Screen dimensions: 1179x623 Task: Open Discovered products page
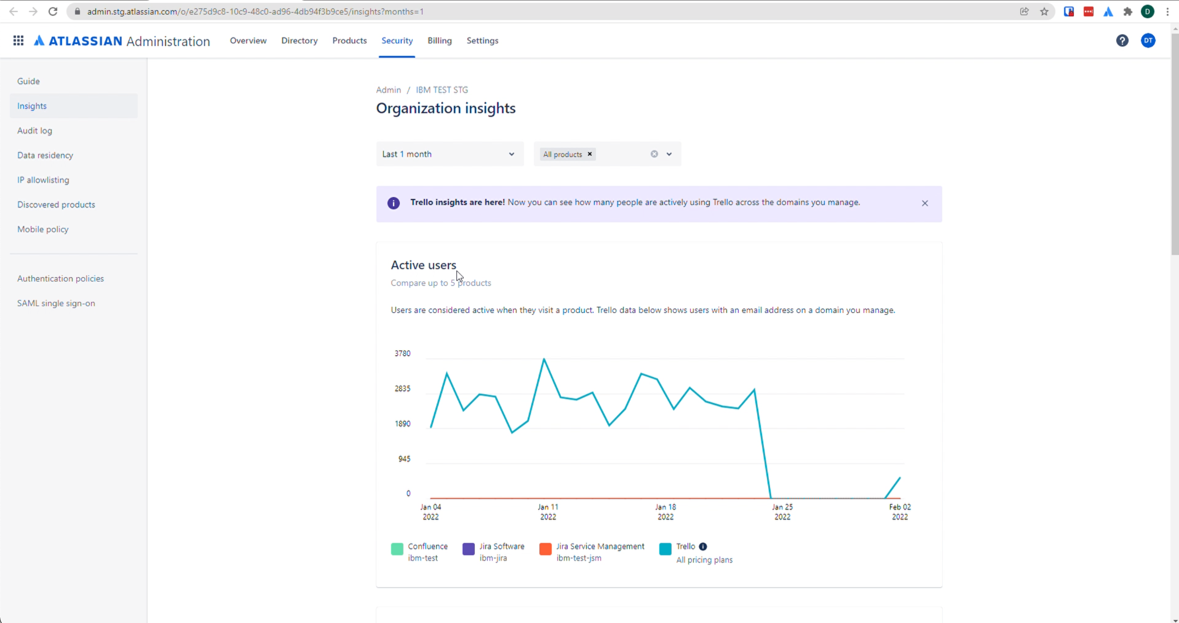pos(74,204)
